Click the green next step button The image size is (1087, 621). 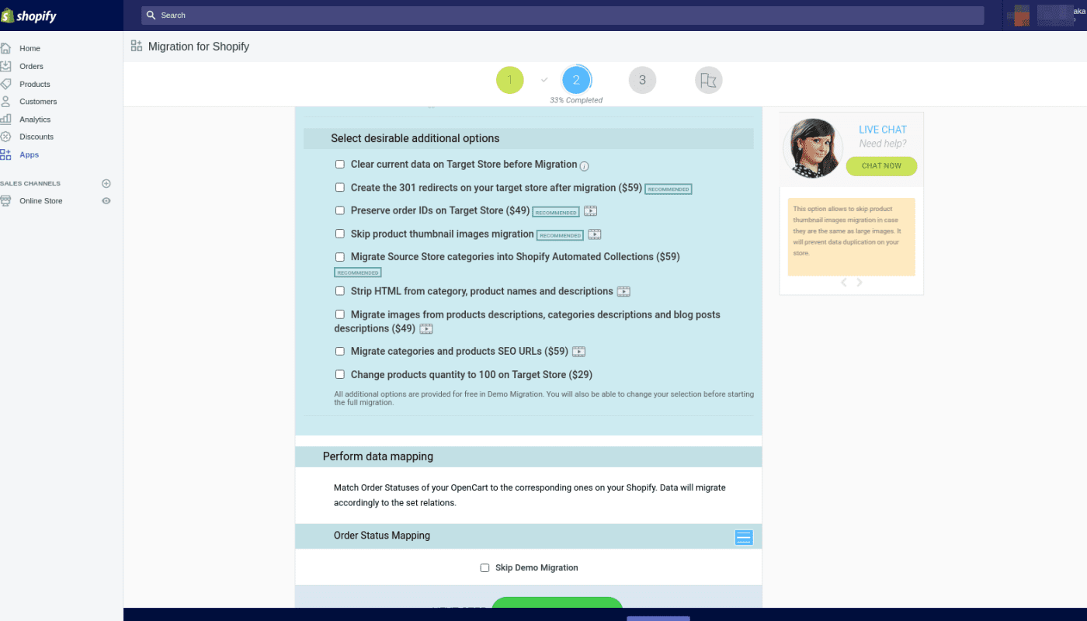(557, 602)
